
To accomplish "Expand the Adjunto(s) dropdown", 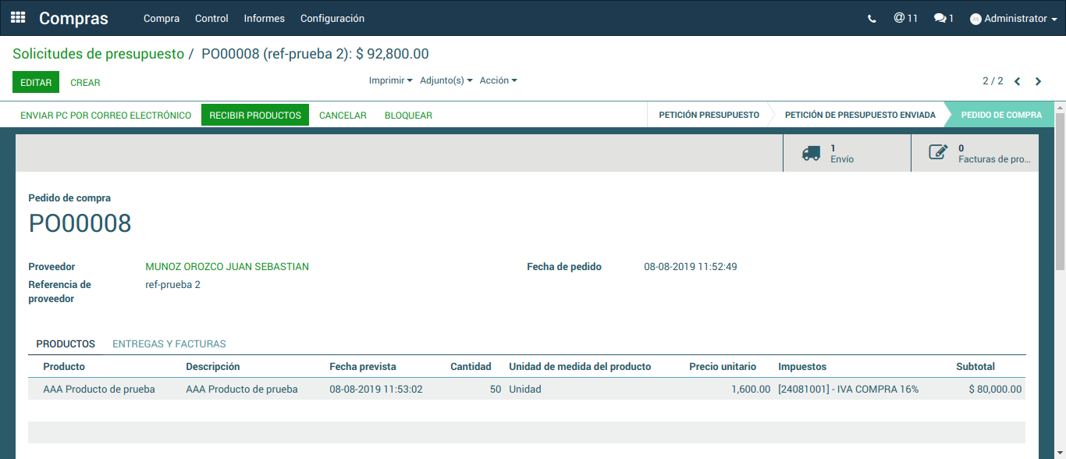I will [446, 80].
